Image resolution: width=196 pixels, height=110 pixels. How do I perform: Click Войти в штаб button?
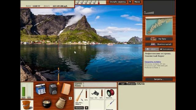tap(159, 44)
